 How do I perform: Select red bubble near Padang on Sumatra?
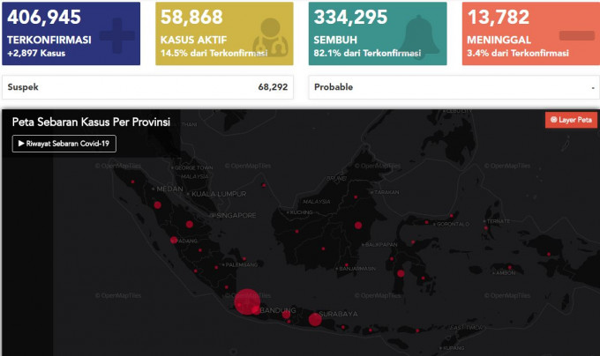(174, 241)
